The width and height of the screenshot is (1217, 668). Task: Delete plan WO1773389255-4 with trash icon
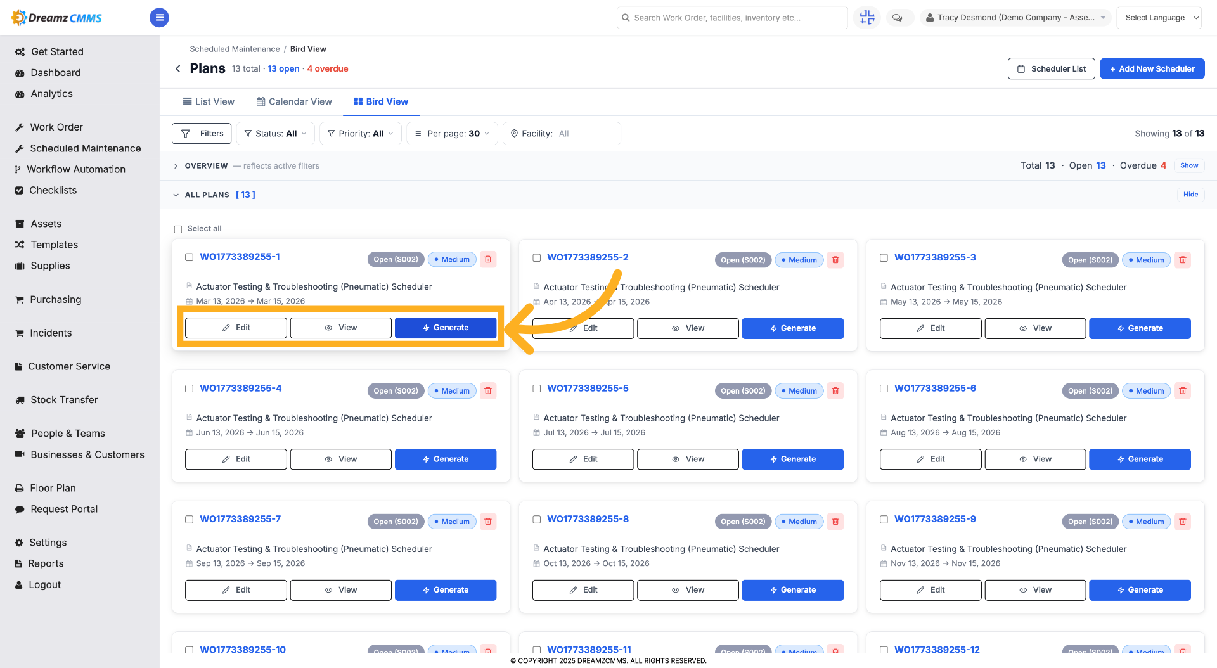488,390
